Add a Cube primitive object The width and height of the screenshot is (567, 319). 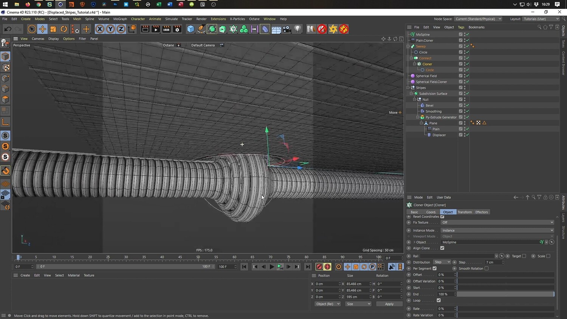point(191,29)
